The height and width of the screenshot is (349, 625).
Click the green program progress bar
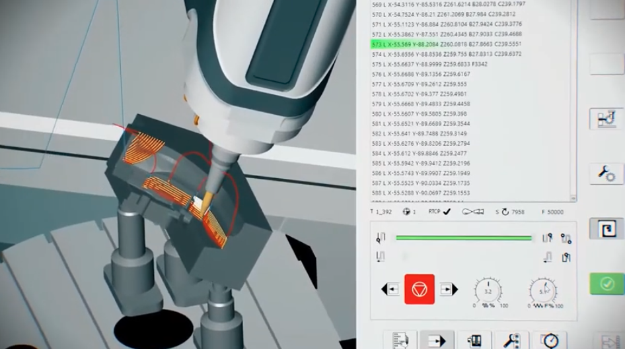click(x=463, y=238)
